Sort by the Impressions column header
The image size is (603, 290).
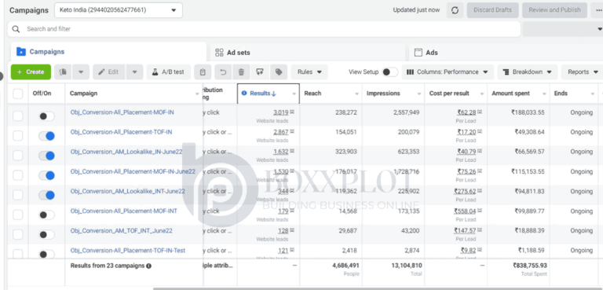(x=383, y=94)
